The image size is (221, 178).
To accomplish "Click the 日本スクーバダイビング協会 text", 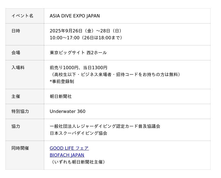I will (78, 133).
